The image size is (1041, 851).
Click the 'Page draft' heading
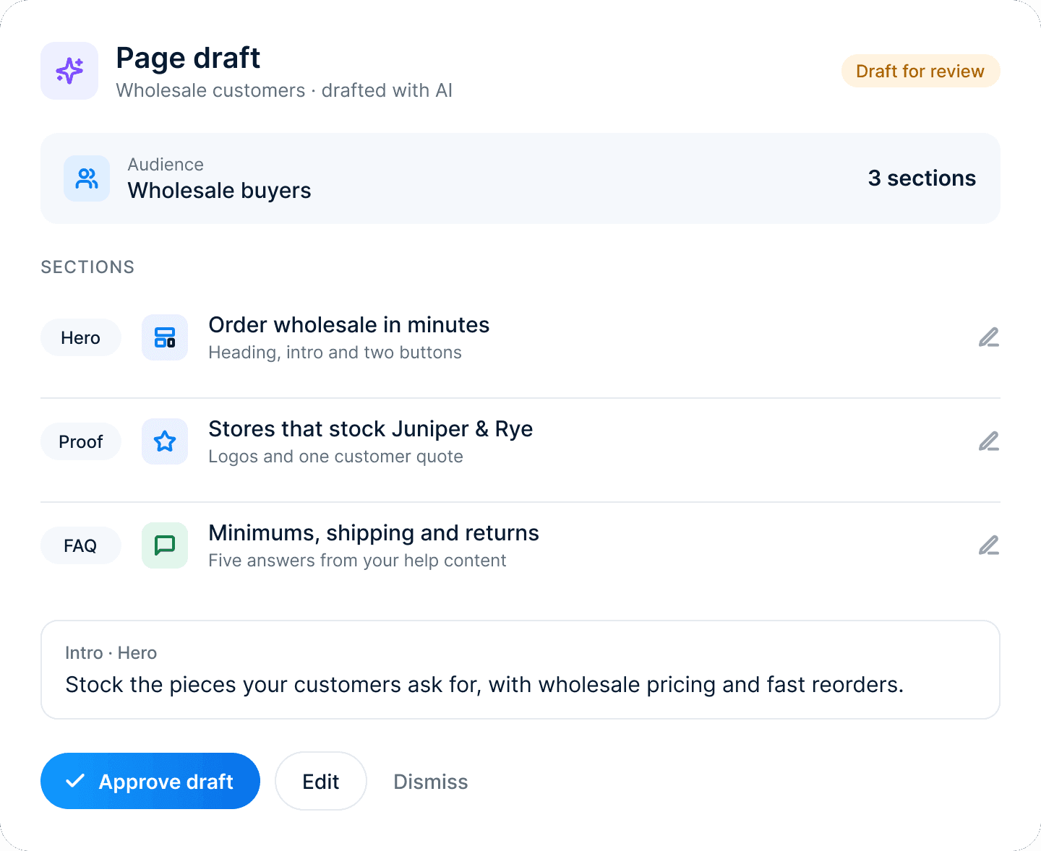coord(188,58)
